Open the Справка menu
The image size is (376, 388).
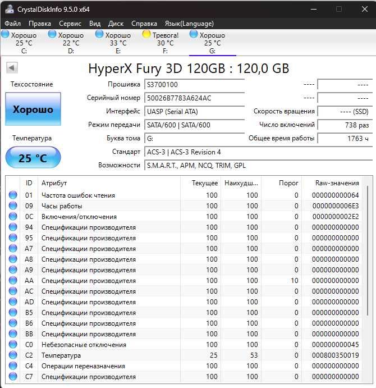(144, 24)
